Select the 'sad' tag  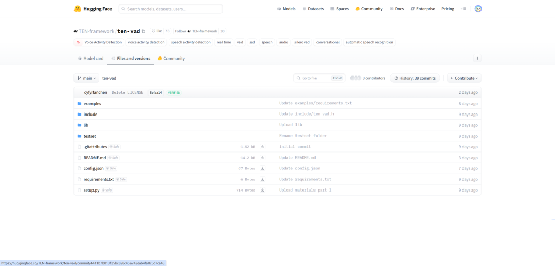[252, 42]
